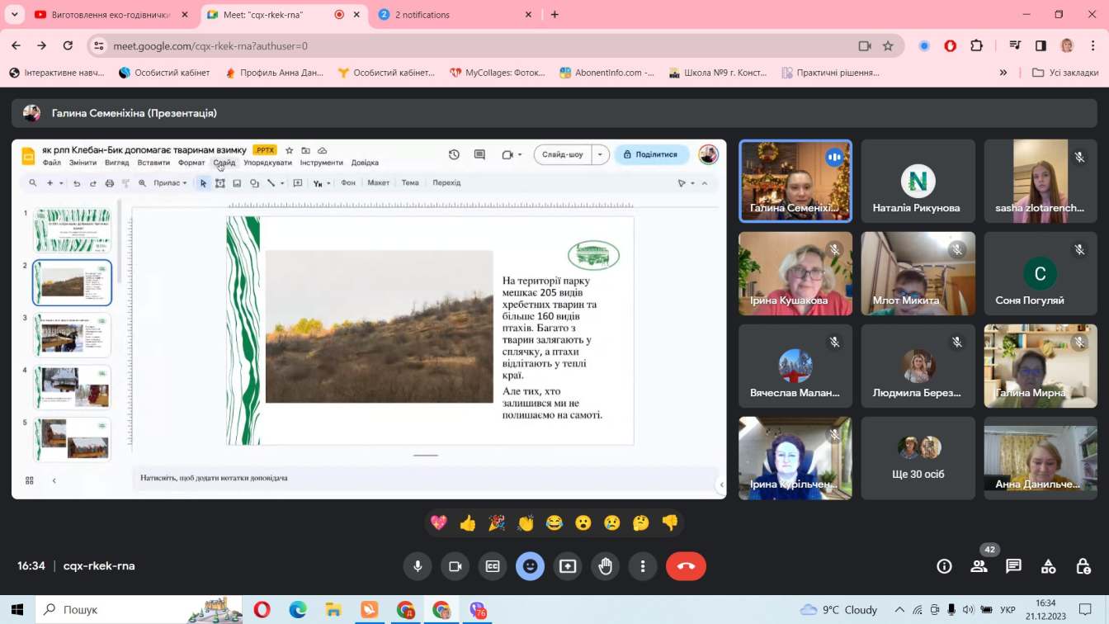The image size is (1109, 624).
Task: Open meeting details info icon
Action: pos(944,566)
